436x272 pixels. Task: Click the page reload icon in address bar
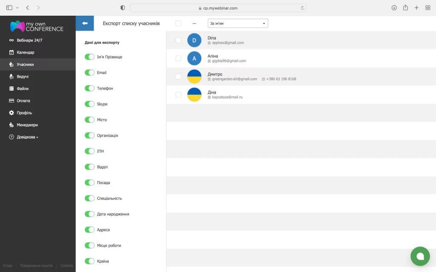[x=302, y=8]
